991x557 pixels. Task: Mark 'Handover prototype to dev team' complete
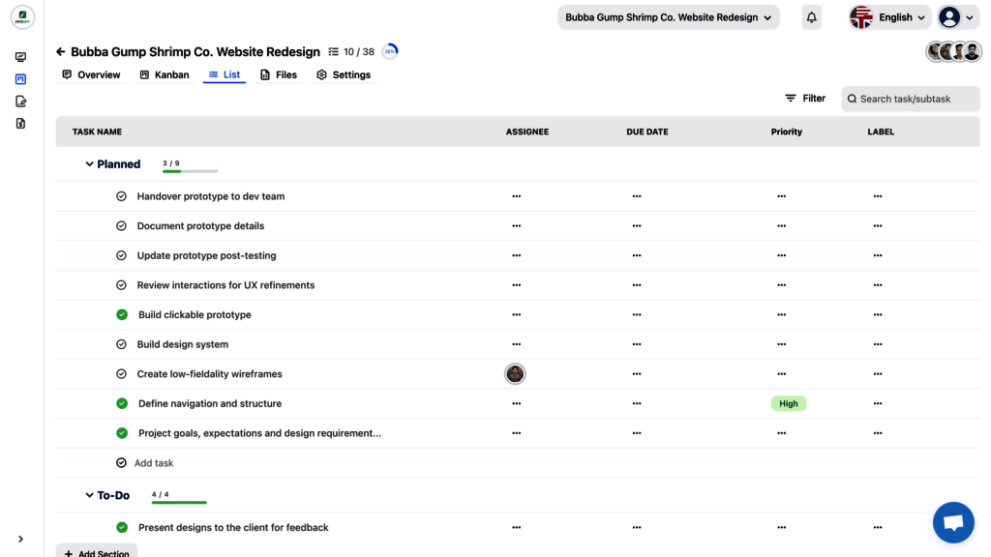tap(121, 196)
